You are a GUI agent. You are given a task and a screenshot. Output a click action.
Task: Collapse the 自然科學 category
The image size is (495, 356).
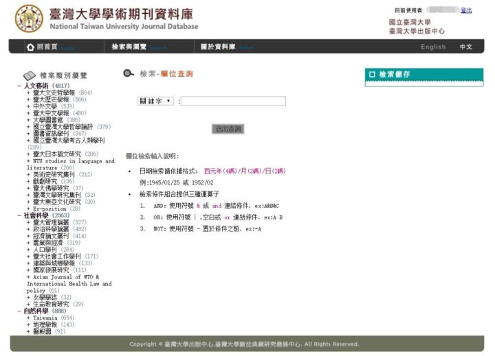coord(19,311)
